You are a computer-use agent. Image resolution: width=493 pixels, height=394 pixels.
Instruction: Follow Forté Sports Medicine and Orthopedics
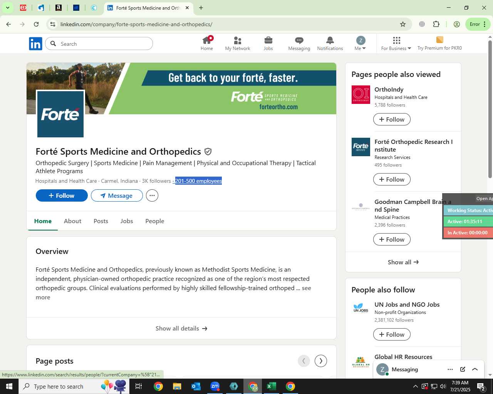62,195
